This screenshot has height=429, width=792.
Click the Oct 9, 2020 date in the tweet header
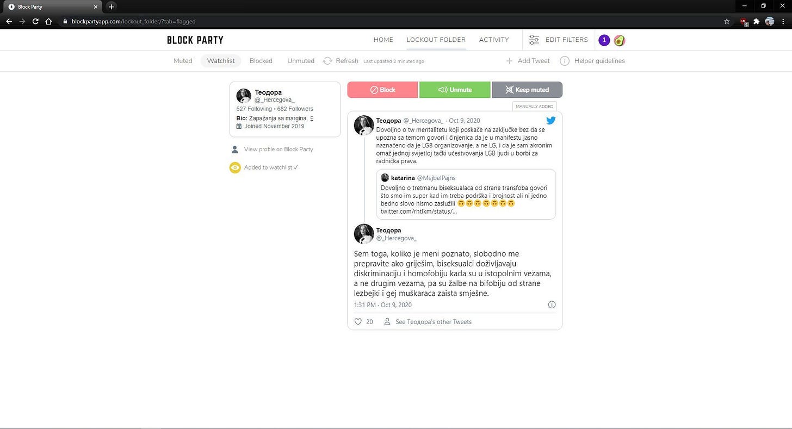tap(464, 121)
